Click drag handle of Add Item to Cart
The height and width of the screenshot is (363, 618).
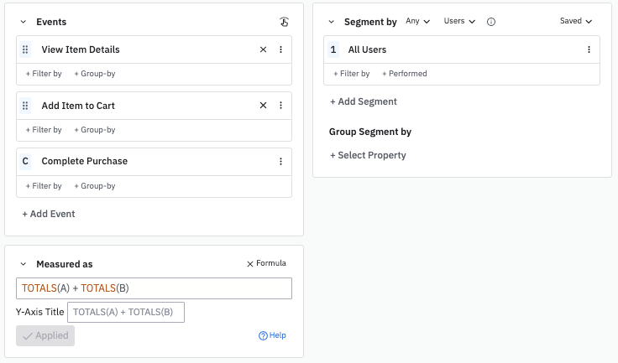pyautogui.click(x=25, y=106)
